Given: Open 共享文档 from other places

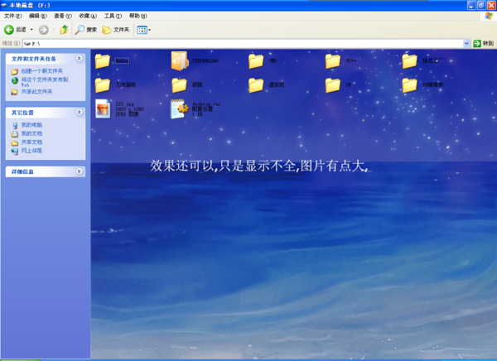Looking at the screenshot, I should point(31,142).
